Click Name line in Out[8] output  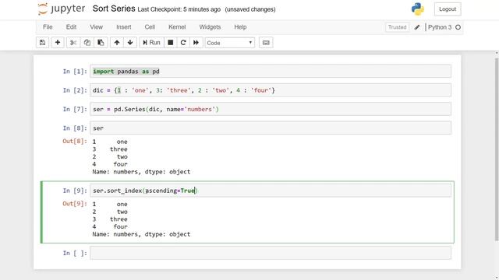[141, 172]
